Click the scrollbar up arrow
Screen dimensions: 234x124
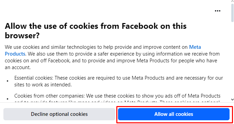point(232,1)
